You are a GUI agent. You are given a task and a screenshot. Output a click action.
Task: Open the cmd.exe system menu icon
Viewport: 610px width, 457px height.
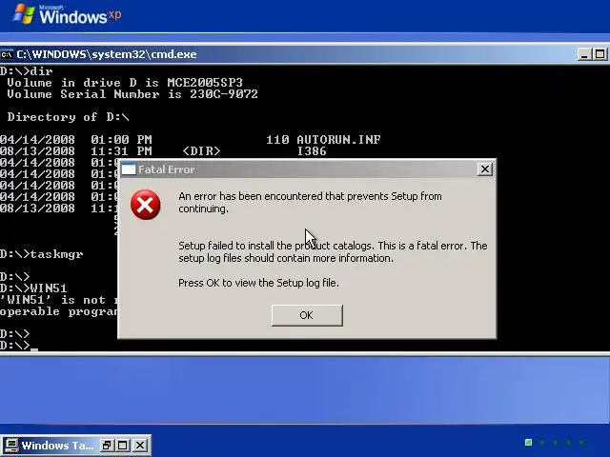7,54
